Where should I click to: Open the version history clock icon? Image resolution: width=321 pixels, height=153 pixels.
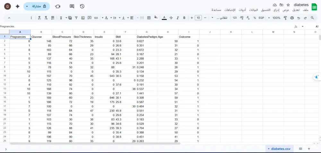pyautogui.click(x=82, y=6)
